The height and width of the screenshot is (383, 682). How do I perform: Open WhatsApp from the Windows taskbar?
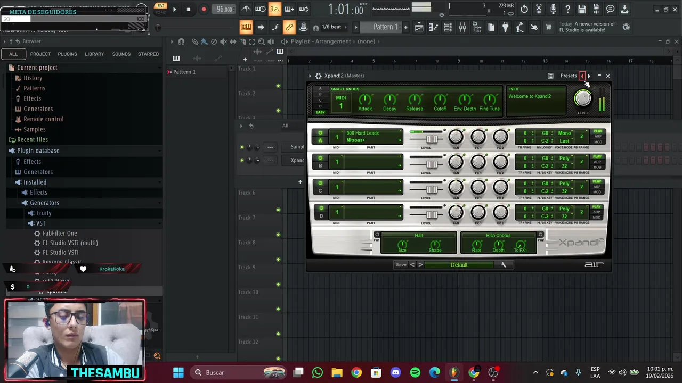coord(318,372)
